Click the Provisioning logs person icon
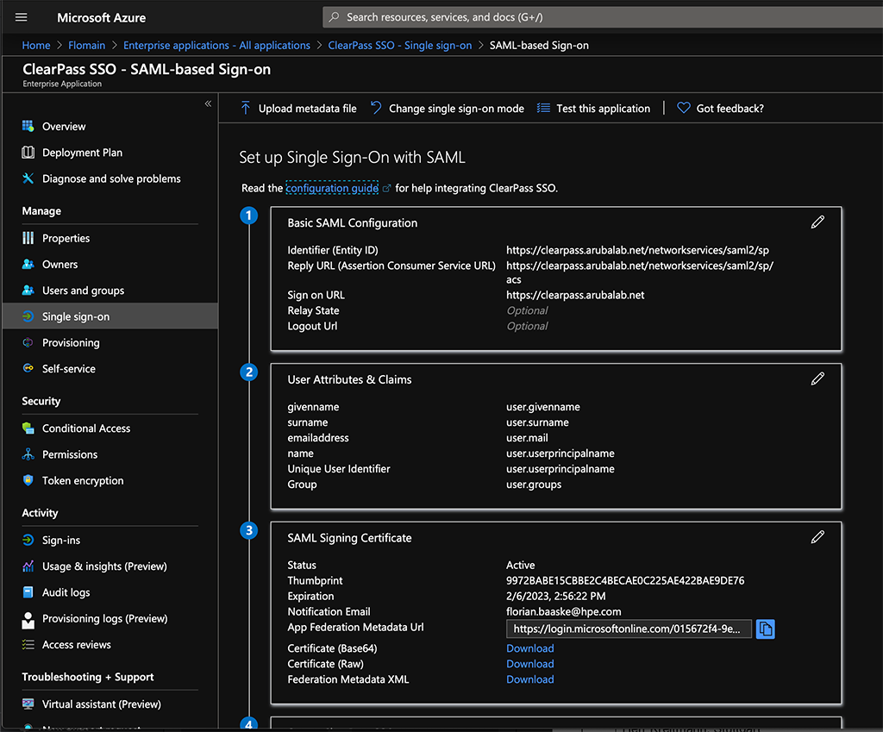The image size is (883, 732). click(x=28, y=620)
